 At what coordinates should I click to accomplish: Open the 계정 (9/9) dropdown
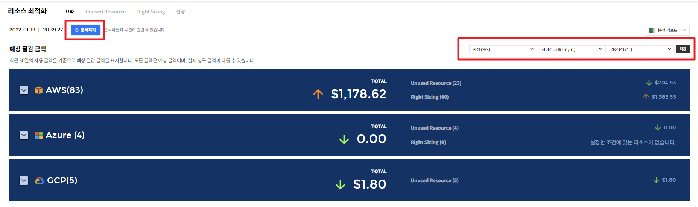pos(503,49)
